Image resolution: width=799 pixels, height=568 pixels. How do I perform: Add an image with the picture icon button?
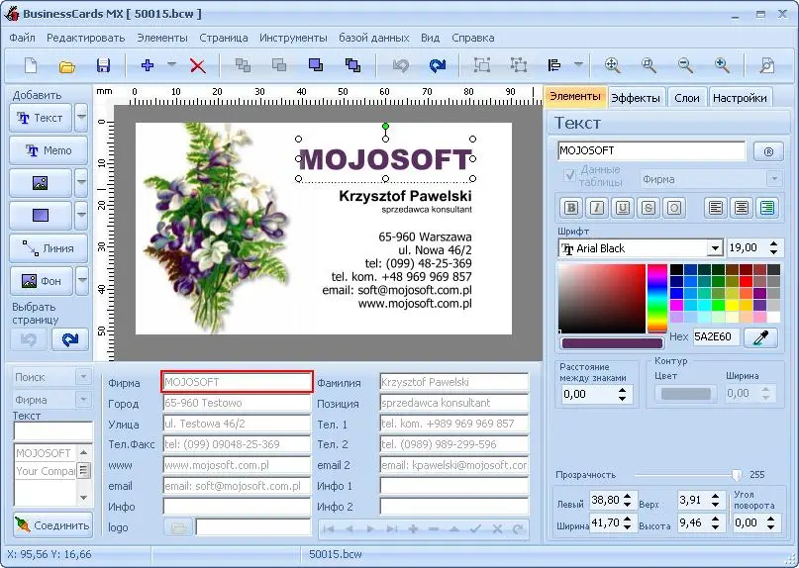[41, 183]
